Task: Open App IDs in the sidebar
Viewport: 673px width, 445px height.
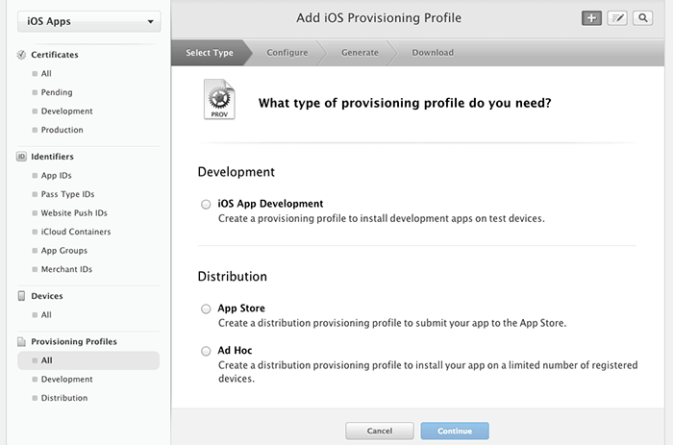Action: click(56, 176)
